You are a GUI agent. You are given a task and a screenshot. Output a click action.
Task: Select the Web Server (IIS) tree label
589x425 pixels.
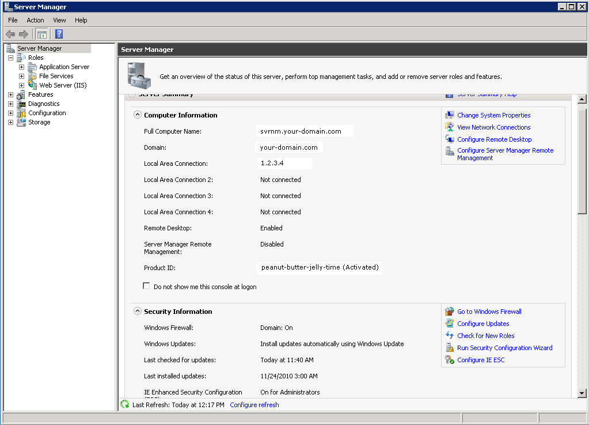[x=63, y=85]
